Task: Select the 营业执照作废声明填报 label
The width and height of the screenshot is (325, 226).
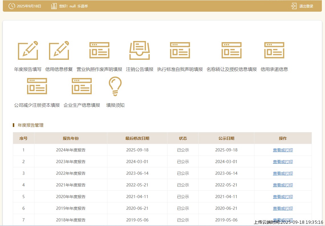Action: click(x=99, y=69)
